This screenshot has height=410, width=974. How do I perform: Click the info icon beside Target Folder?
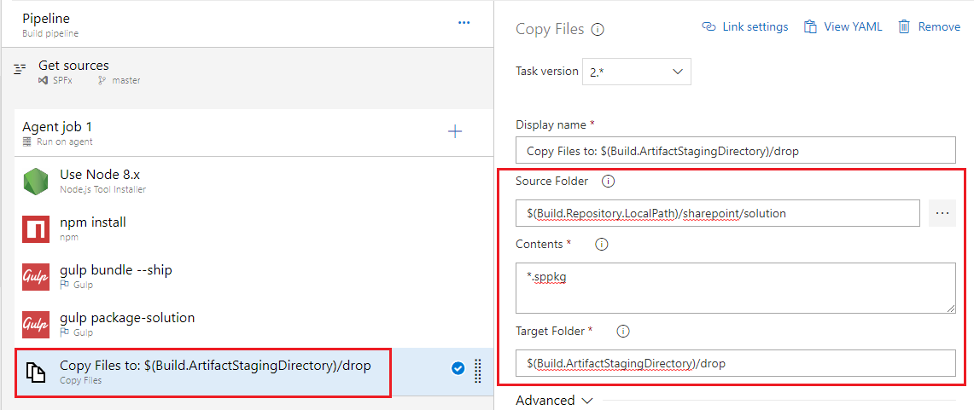pyautogui.click(x=623, y=332)
